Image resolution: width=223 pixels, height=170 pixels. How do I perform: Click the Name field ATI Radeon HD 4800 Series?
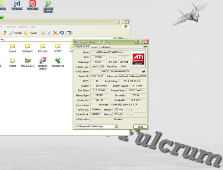pos(110,52)
